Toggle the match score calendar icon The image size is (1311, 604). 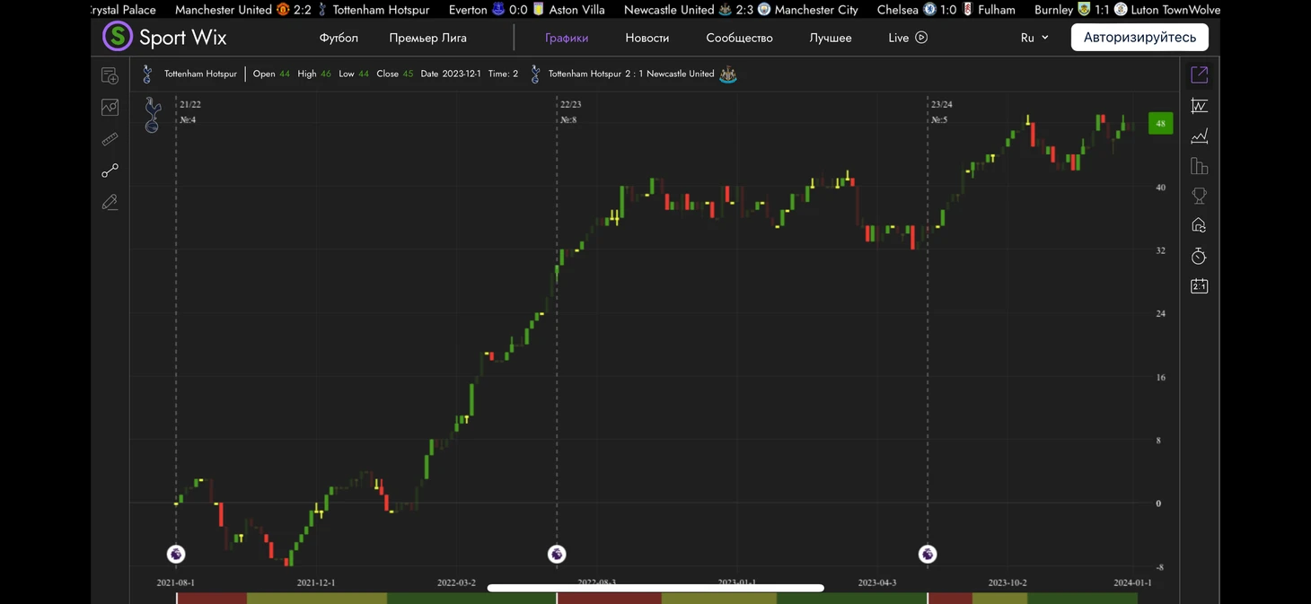pos(1199,286)
